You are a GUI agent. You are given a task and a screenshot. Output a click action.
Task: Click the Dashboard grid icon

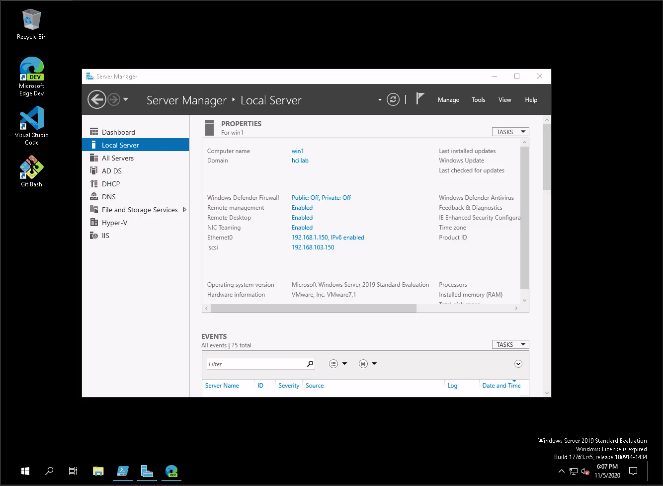pos(93,132)
